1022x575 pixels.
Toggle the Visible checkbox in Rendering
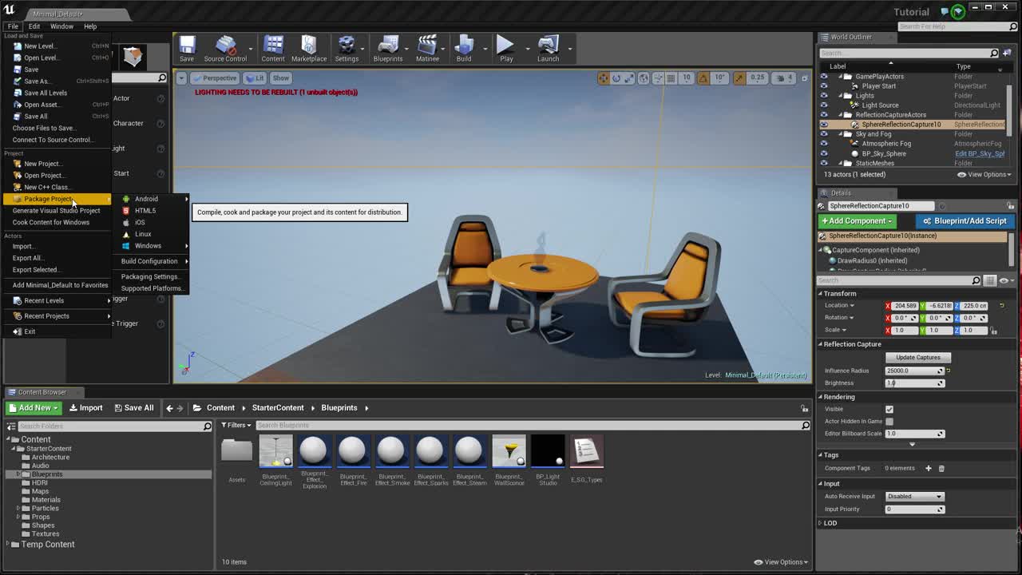click(889, 409)
